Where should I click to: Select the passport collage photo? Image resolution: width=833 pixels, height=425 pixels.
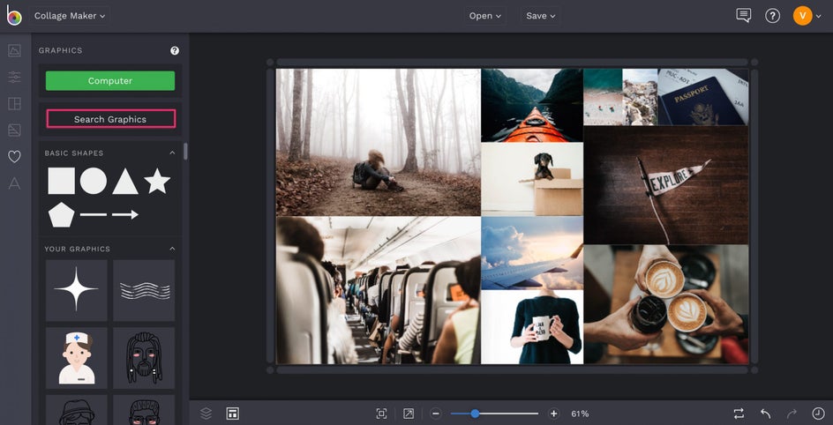(x=702, y=97)
